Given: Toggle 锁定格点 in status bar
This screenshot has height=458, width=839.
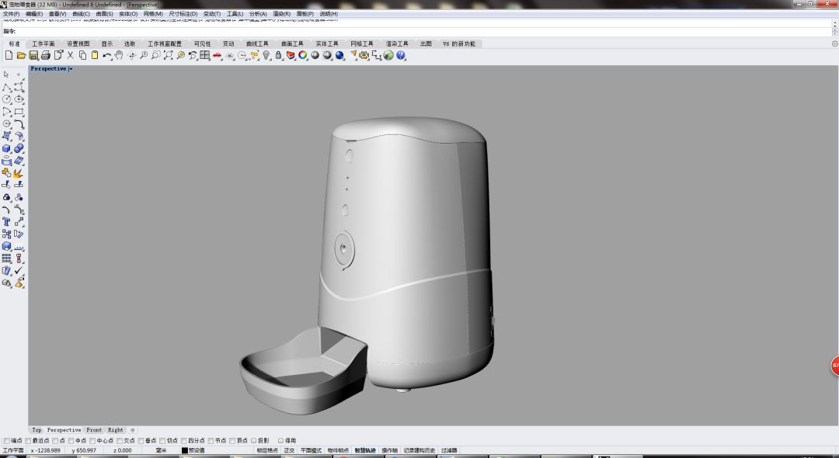Looking at the screenshot, I should pos(267,450).
